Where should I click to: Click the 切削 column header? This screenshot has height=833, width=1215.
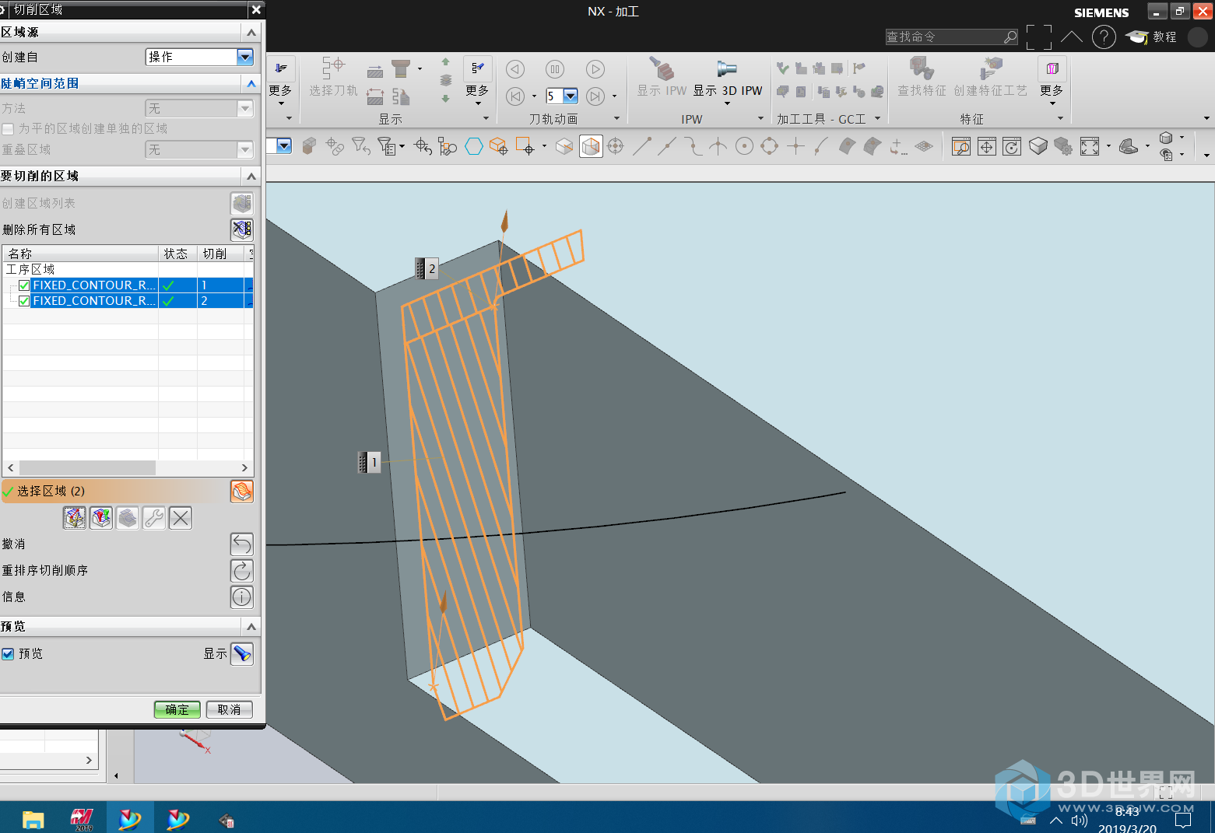(220, 254)
